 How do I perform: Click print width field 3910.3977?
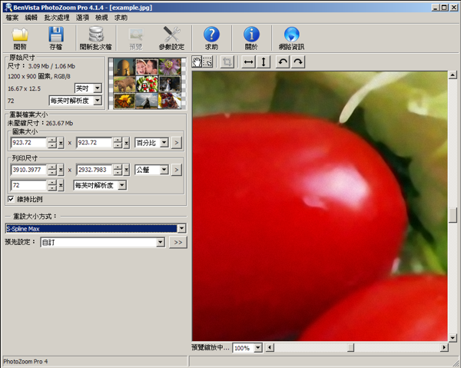28,170
